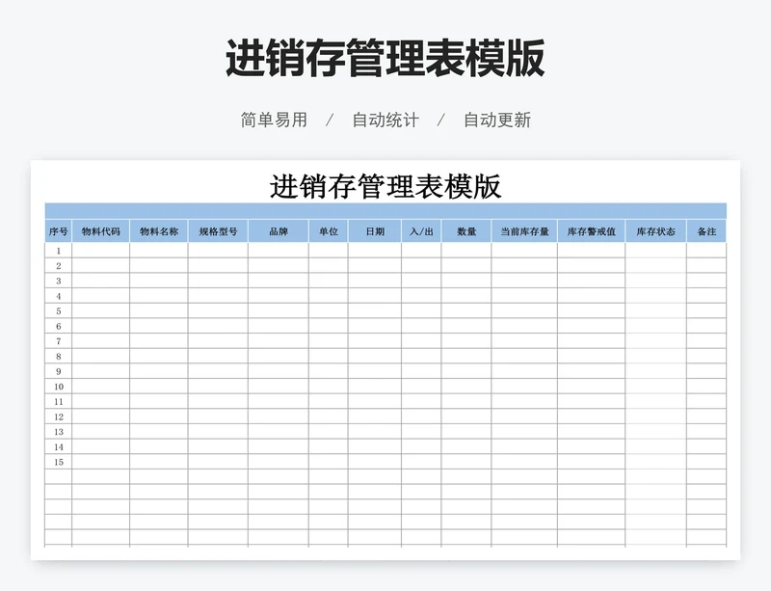Screen dimensions: 771x591
Task: Click the empty 物料名称 cell in row 2
Action: 159,266
